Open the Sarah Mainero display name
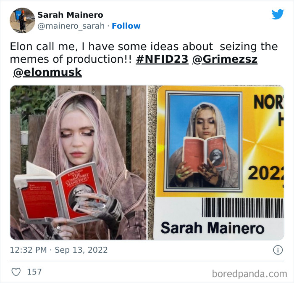 [70, 15]
